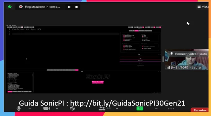Open the more options ellipsis in Zoom

tap(171, 109)
